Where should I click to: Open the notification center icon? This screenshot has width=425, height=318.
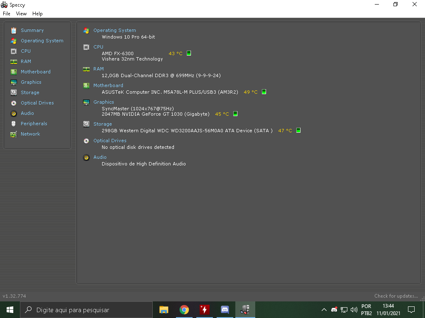click(x=411, y=310)
